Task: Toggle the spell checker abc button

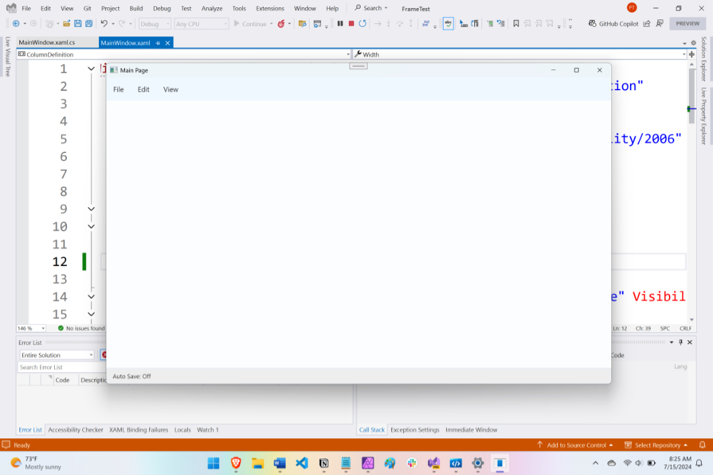Action: pyautogui.click(x=448, y=23)
